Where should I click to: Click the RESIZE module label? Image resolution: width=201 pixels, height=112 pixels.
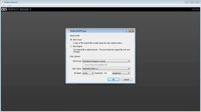tap(195, 9)
